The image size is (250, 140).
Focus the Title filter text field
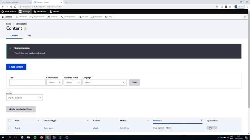tap(27, 82)
